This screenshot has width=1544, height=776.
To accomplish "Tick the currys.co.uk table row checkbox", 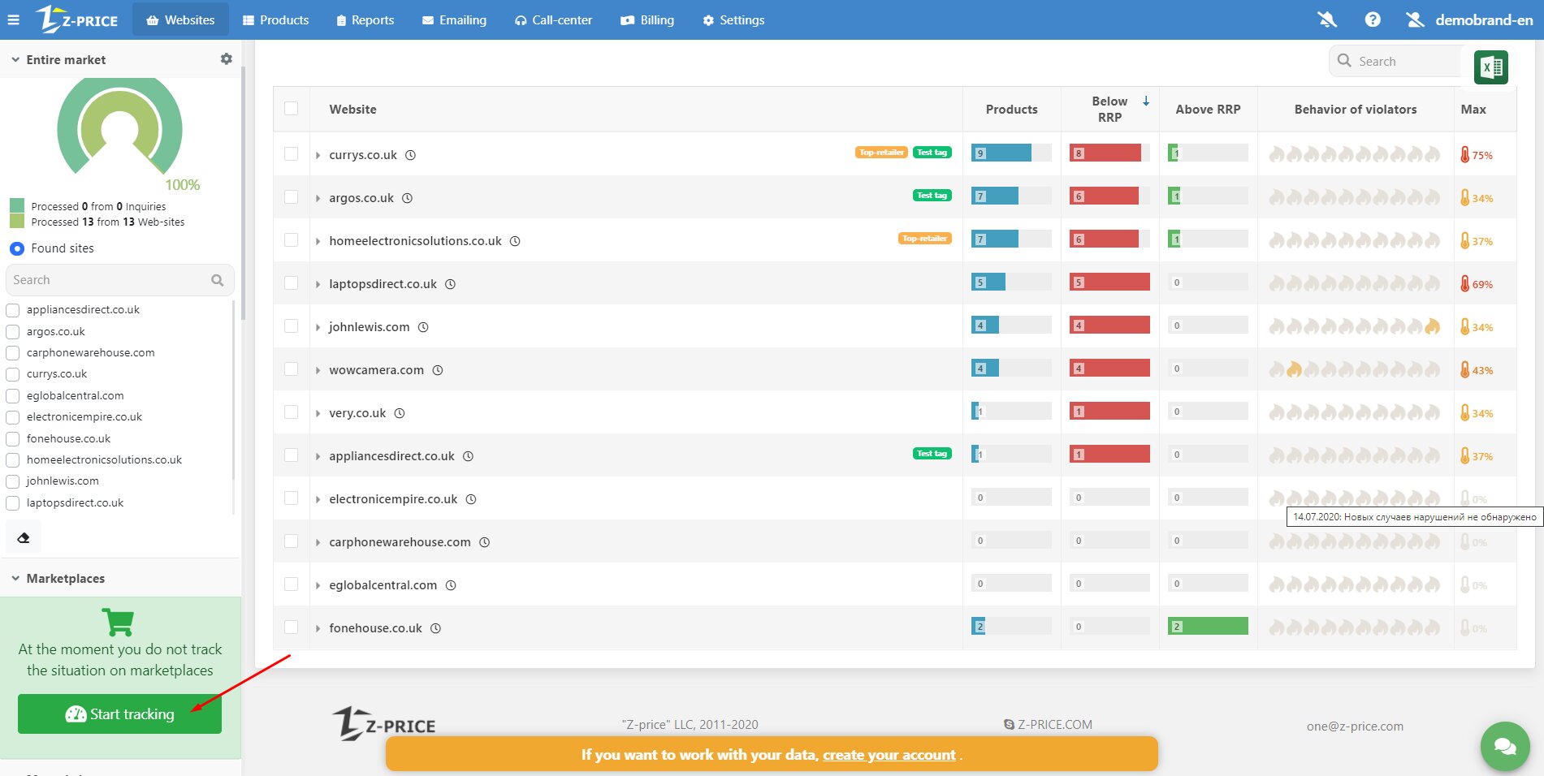I will (x=292, y=153).
